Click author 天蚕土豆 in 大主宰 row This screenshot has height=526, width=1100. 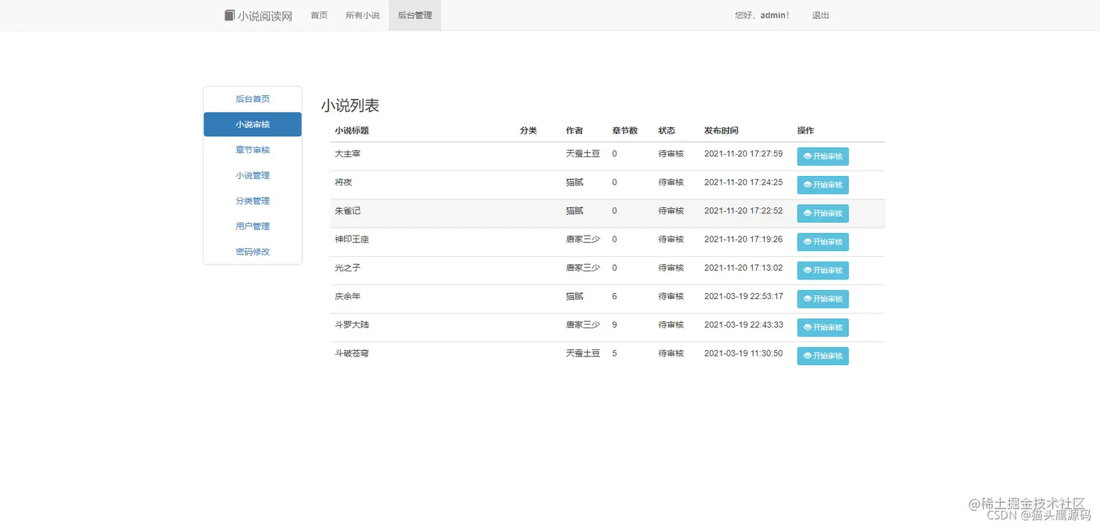pyautogui.click(x=583, y=154)
